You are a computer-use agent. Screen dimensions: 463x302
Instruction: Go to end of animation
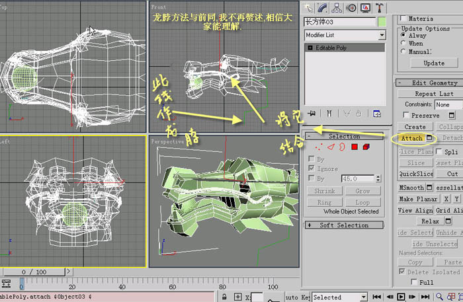(425, 297)
